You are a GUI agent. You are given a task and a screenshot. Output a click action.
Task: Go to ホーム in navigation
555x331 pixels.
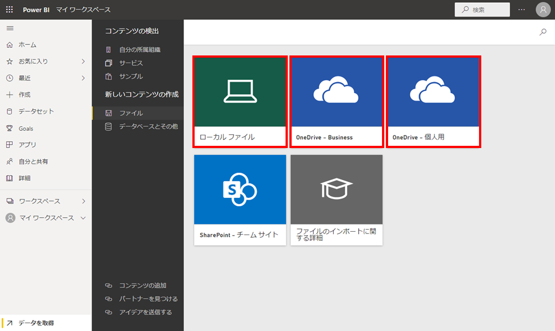pos(28,45)
